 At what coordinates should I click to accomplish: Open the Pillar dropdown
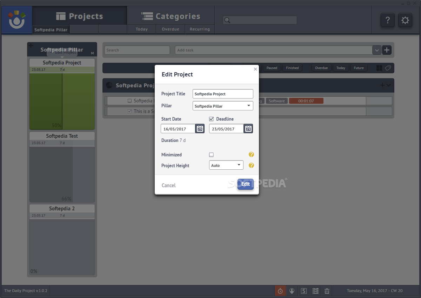223,106
